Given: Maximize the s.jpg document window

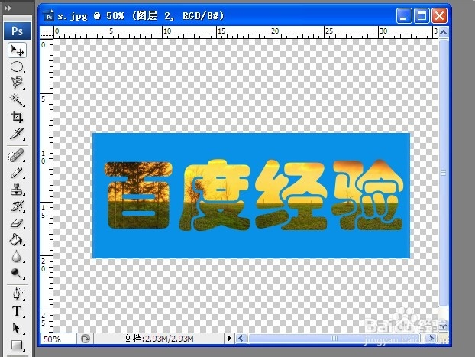Looking at the screenshot, I should pos(422,16).
